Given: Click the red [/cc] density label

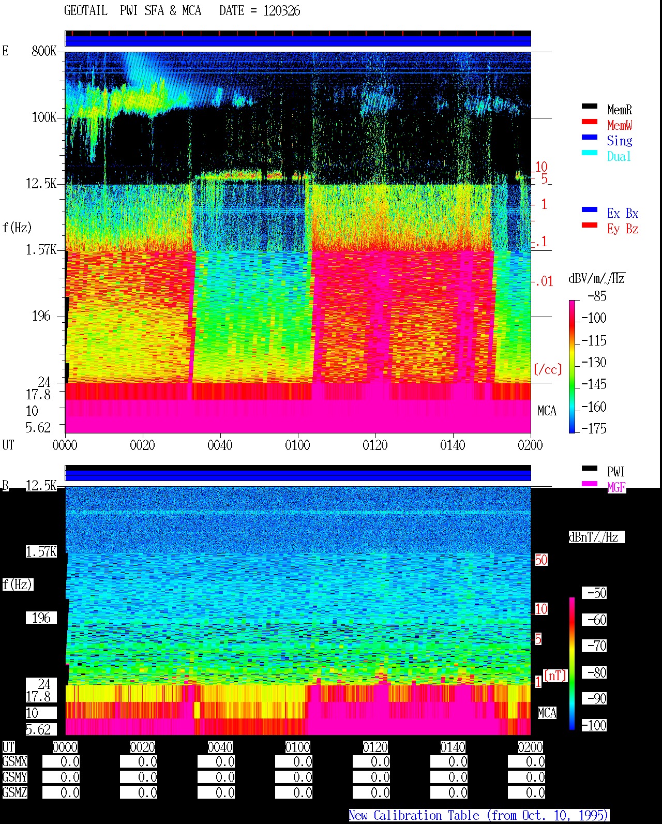Looking at the screenshot, I should [x=548, y=369].
